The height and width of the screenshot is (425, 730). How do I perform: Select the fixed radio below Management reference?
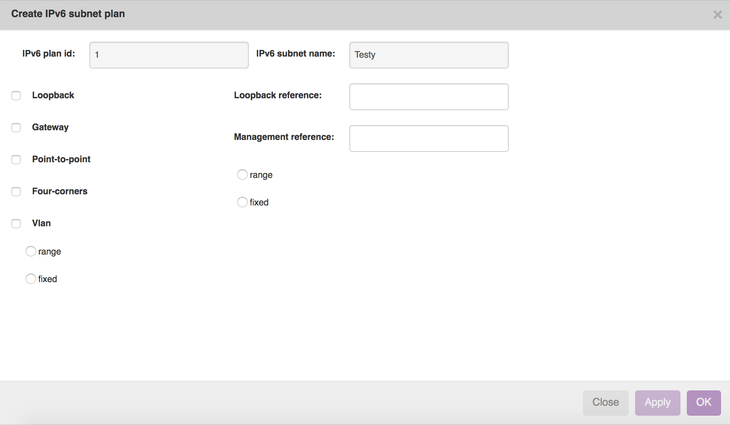(x=242, y=202)
